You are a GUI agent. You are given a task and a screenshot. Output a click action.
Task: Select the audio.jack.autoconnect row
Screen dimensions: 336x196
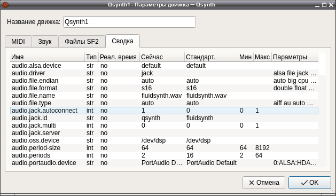click(164, 111)
